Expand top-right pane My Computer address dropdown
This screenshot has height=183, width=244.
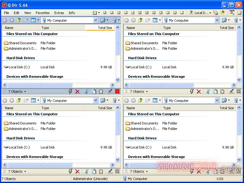[217, 20]
